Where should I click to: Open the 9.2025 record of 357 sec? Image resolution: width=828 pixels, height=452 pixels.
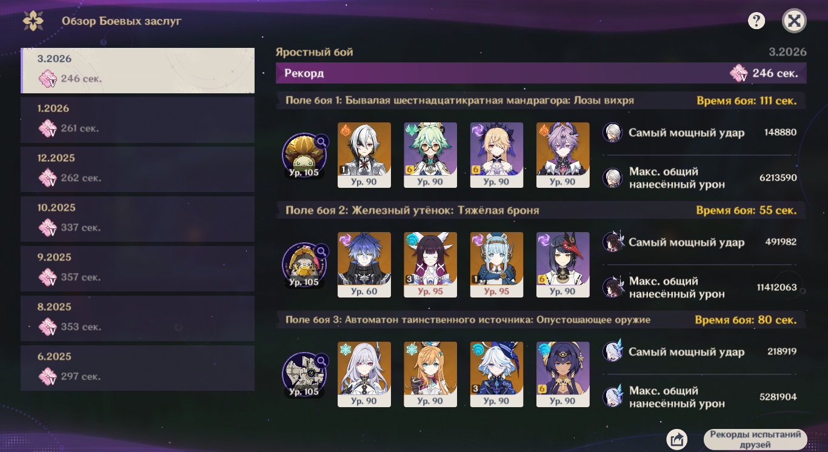click(x=138, y=268)
